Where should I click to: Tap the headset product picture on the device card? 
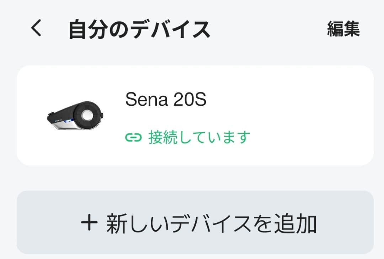click(75, 117)
